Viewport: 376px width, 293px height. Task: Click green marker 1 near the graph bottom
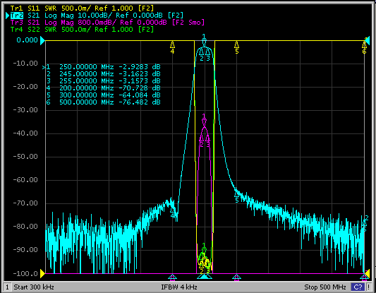click(204, 249)
